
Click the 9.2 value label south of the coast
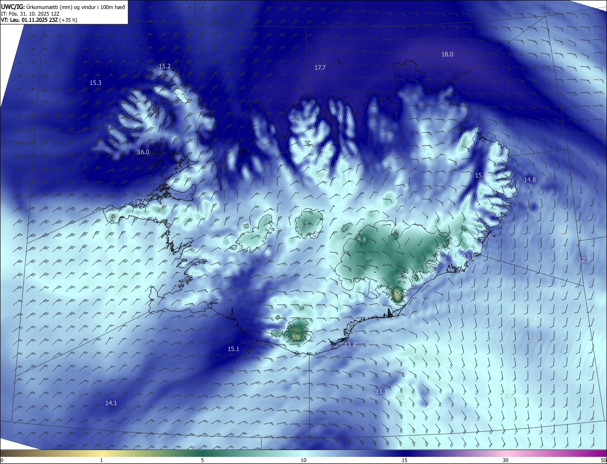(419, 358)
